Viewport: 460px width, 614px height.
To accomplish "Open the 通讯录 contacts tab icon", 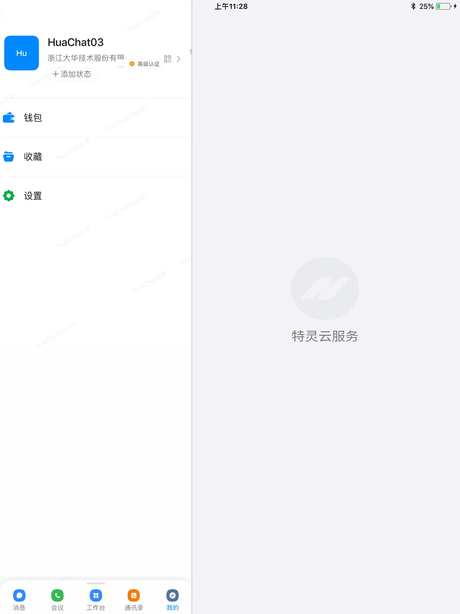I will pos(134,595).
